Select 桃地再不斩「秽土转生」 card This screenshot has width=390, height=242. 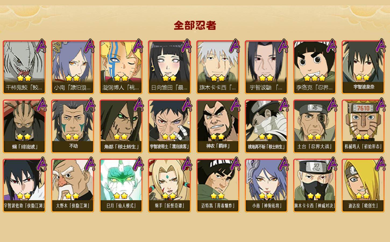coord(266,126)
